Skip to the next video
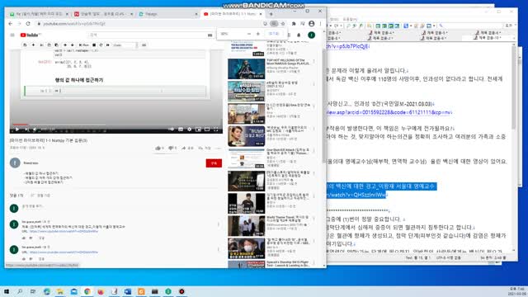Screen dimensions: 528x297 (26, 130)
